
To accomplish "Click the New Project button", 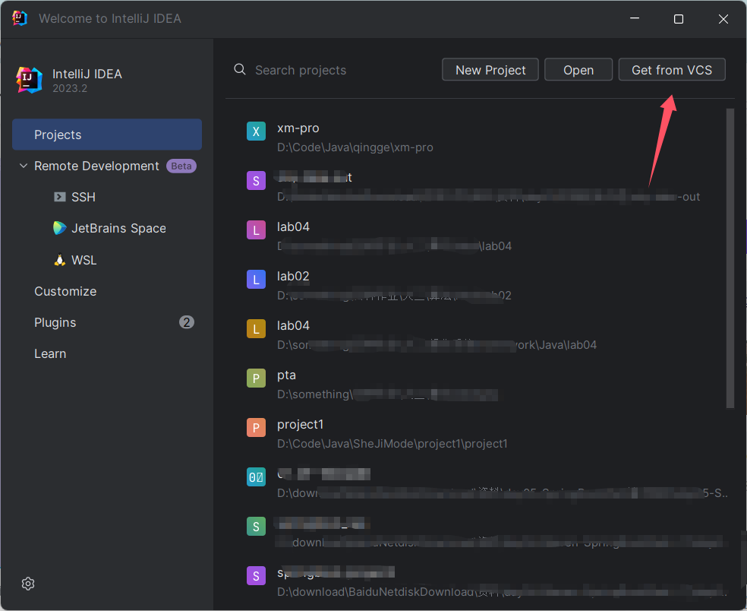I will tap(490, 70).
